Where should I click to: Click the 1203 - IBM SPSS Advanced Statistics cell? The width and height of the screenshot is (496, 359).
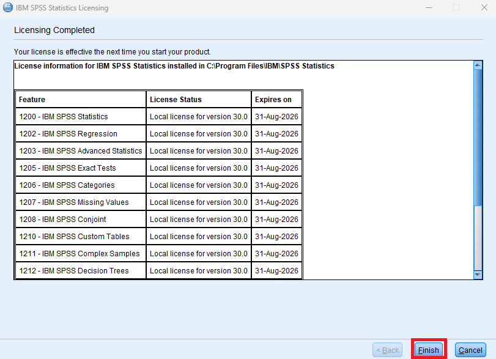80,151
